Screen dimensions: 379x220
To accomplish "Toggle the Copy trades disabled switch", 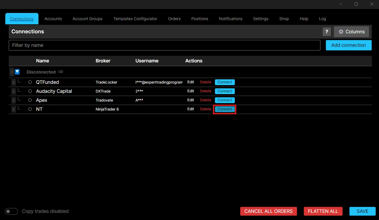I will tap(11, 211).
